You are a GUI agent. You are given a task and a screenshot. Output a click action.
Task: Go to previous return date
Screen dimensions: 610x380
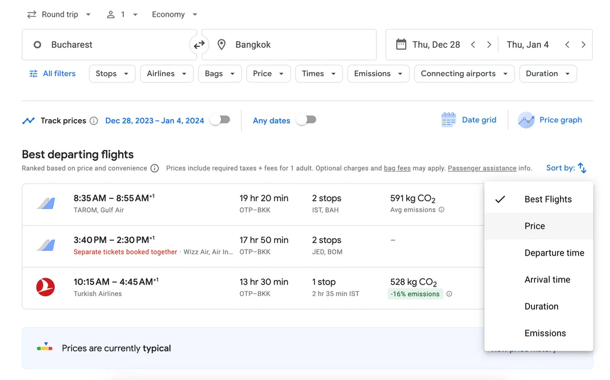567,45
